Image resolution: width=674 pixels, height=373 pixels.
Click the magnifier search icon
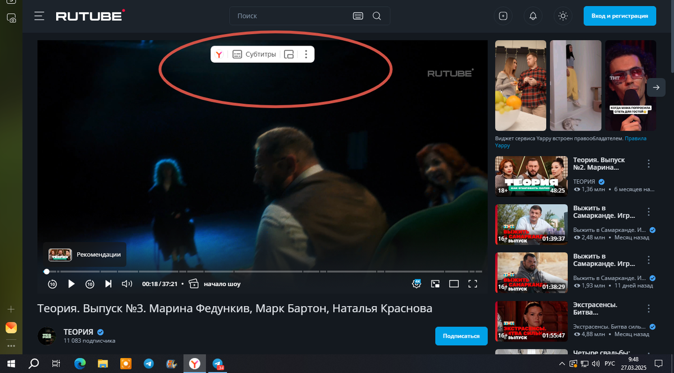click(377, 16)
